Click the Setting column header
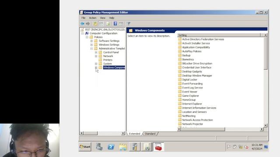The width and height of the screenshot is (280, 157). pos(219,35)
